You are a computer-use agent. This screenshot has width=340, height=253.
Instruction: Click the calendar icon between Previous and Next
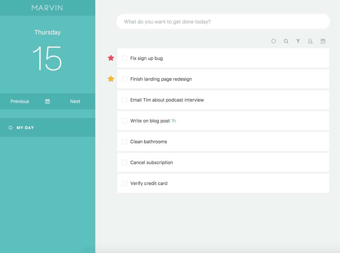coord(47,101)
